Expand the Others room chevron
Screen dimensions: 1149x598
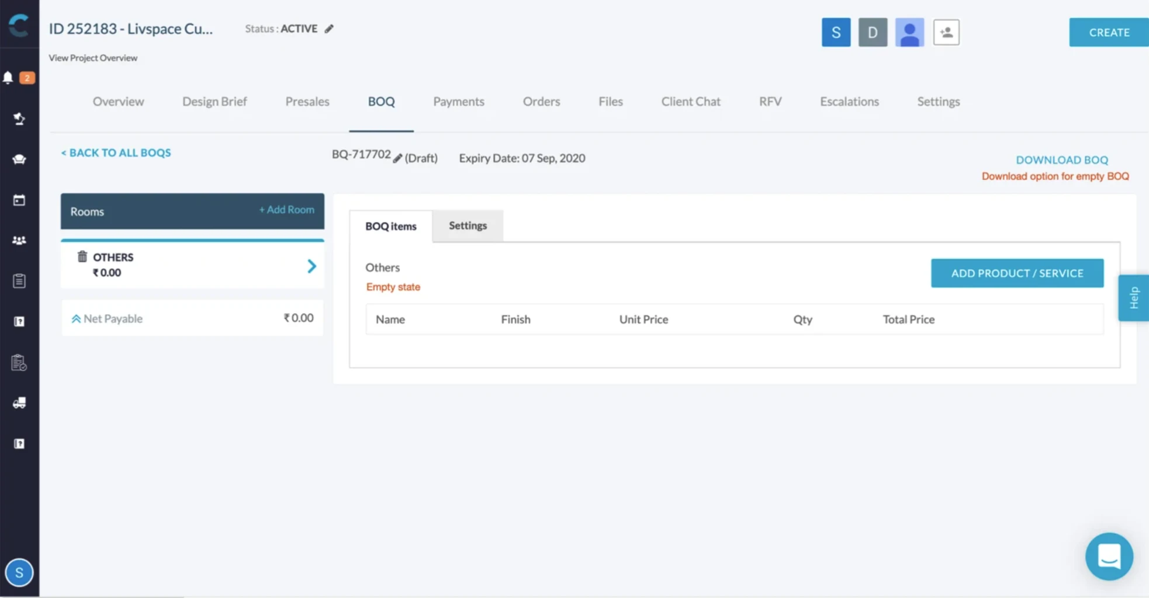click(312, 266)
